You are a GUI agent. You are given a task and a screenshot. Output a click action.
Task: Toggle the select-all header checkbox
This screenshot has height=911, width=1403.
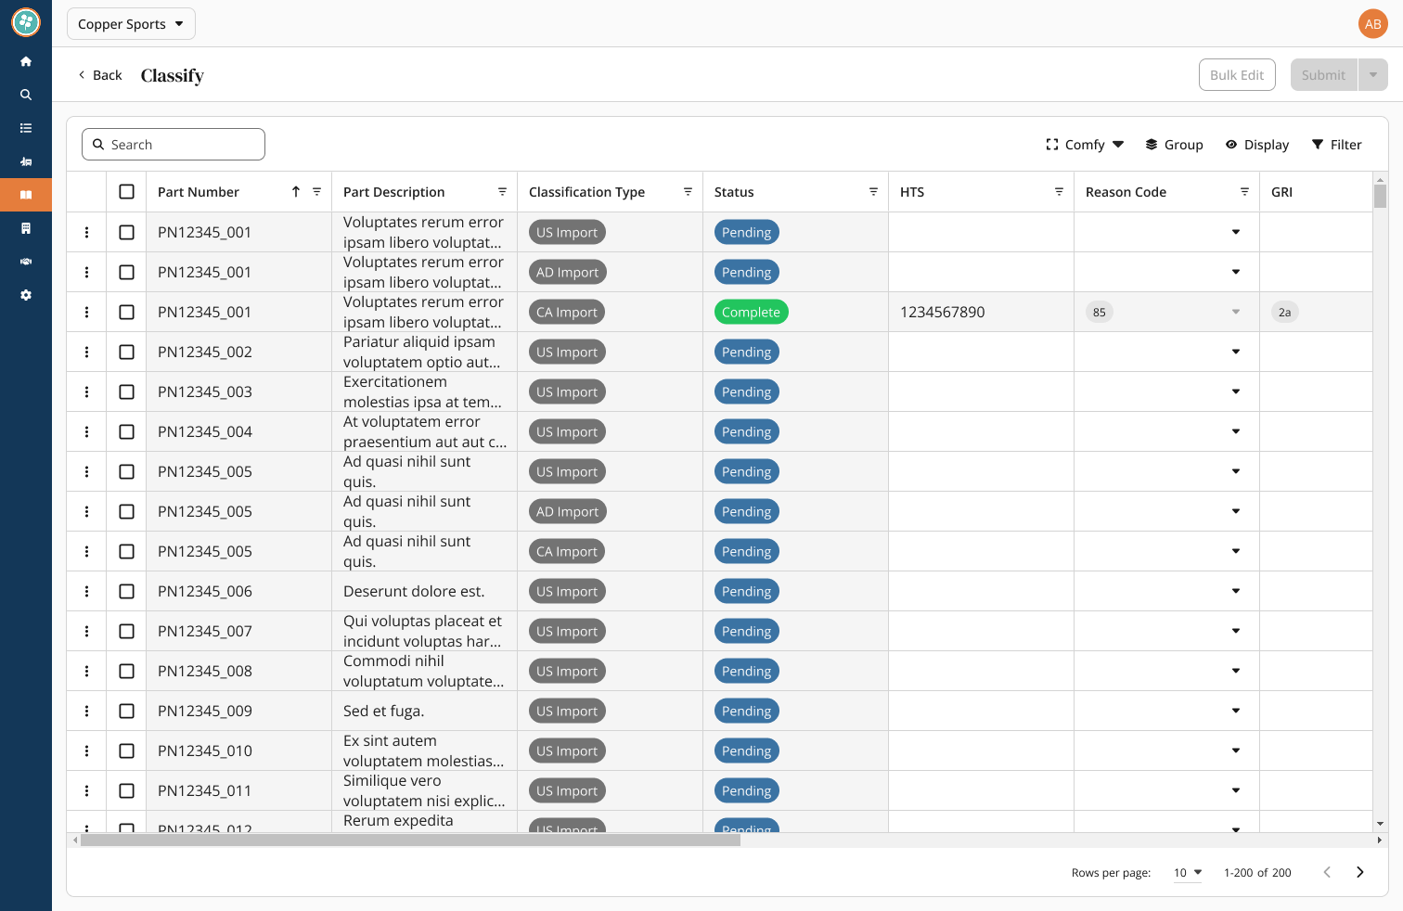[x=127, y=192]
